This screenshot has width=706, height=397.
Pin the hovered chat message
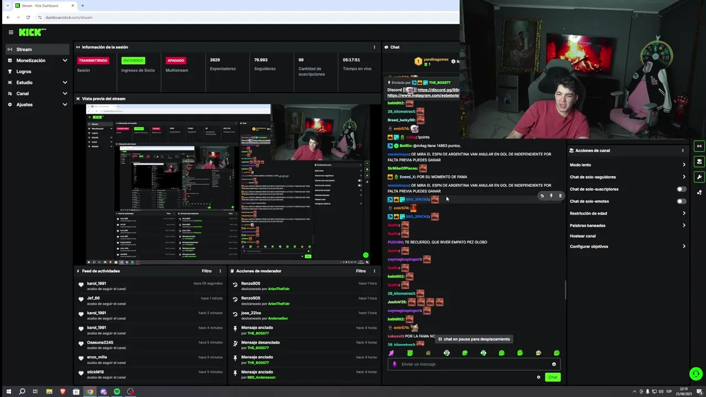point(551,196)
